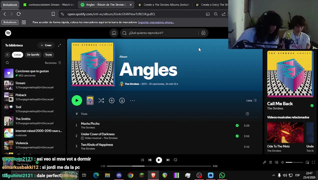Select track Under Cover of Darkness
This screenshot has width=318, height=180.
98,134
